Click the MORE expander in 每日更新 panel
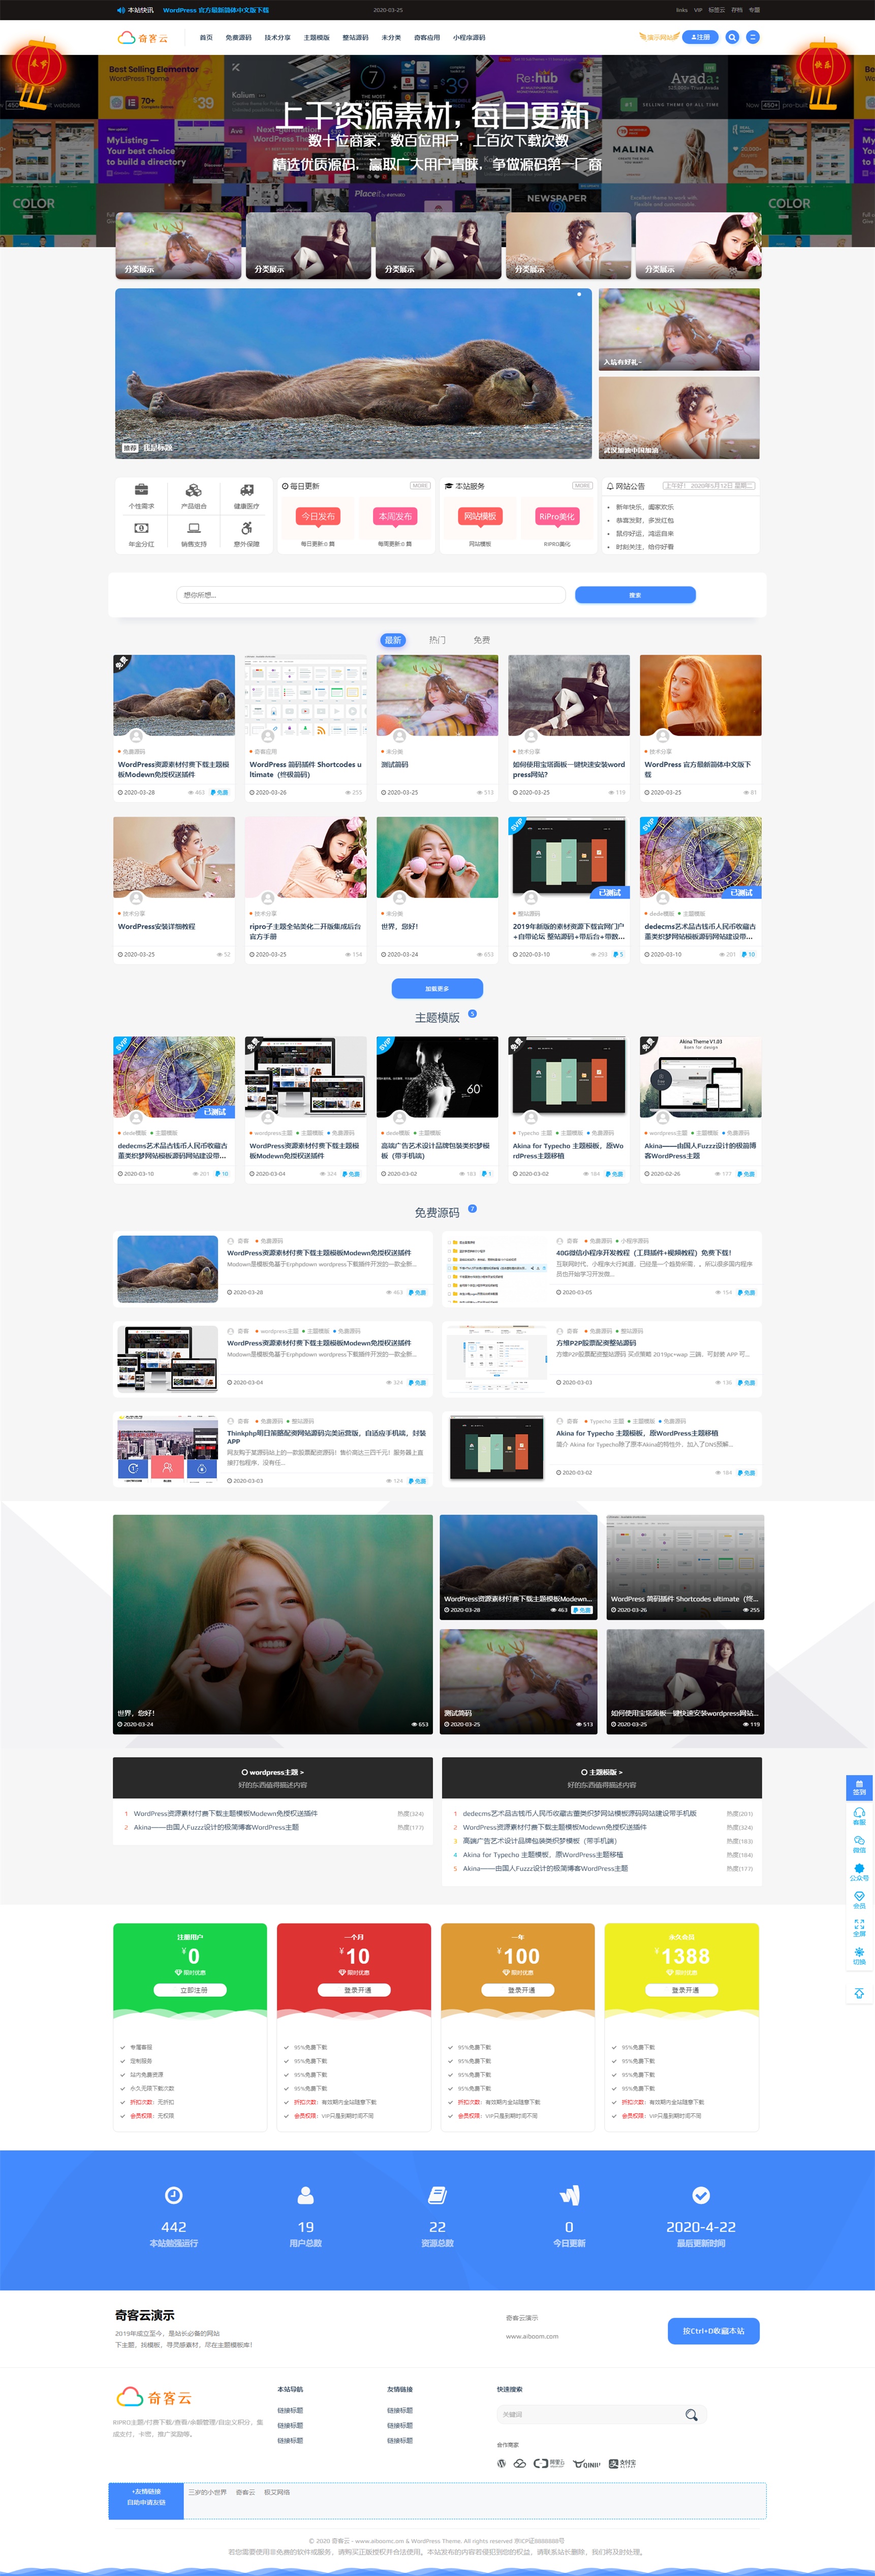Viewport: 875px width, 2576px height. [x=420, y=486]
